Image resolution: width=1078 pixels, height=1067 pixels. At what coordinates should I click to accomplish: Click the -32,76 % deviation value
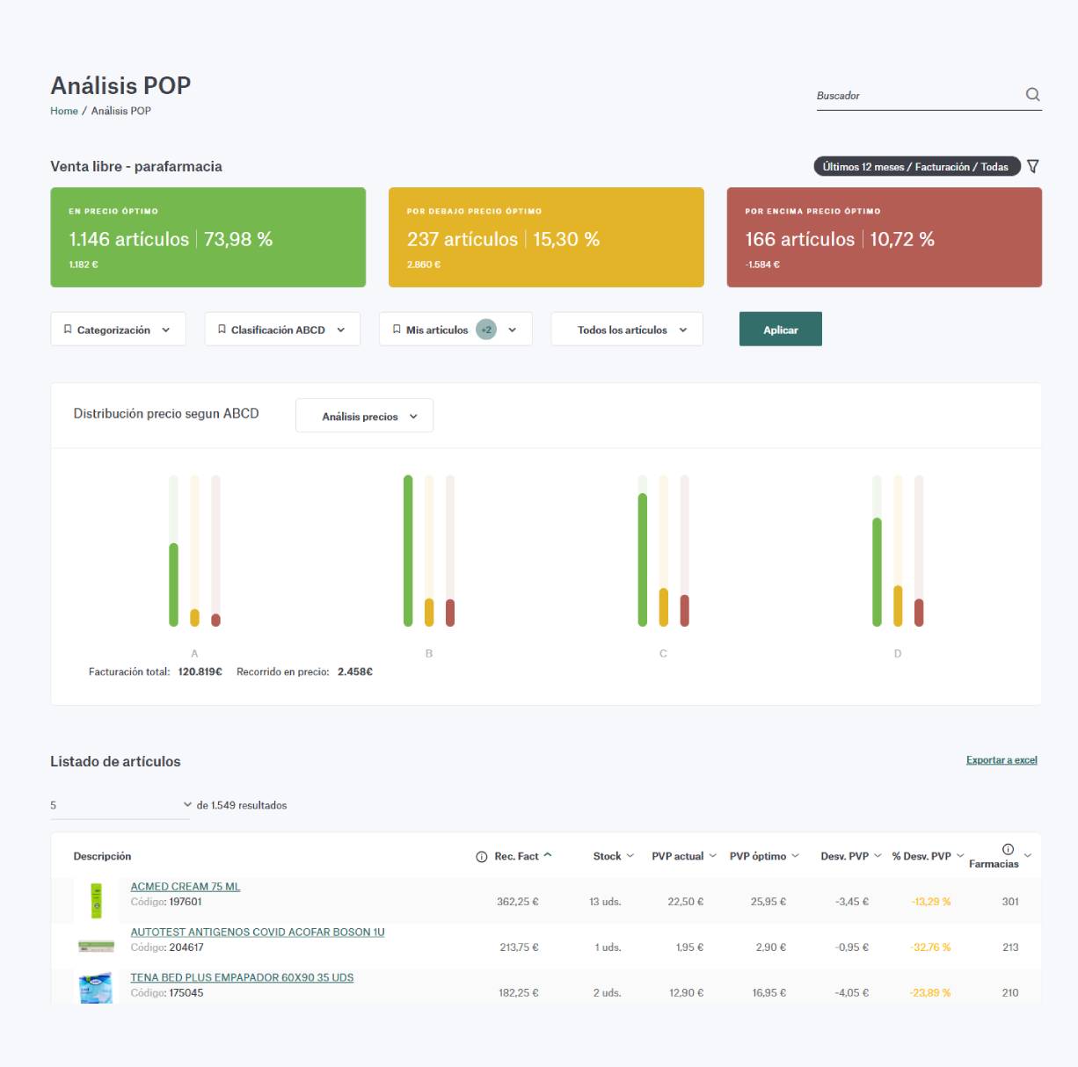930,947
